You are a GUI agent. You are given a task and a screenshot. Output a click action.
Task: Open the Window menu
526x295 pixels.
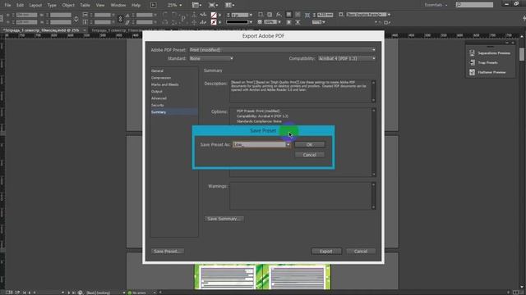[118, 5]
